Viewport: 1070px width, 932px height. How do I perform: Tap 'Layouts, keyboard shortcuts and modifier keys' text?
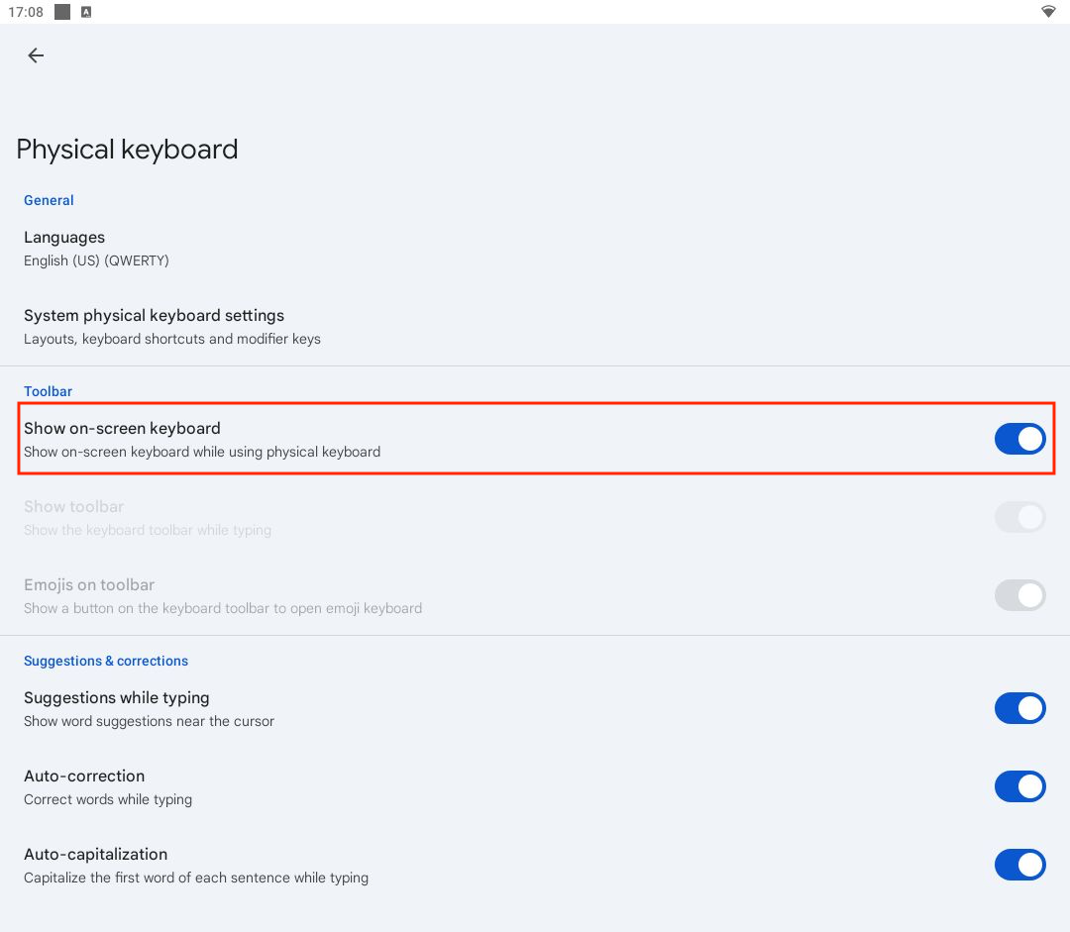coord(172,339)
